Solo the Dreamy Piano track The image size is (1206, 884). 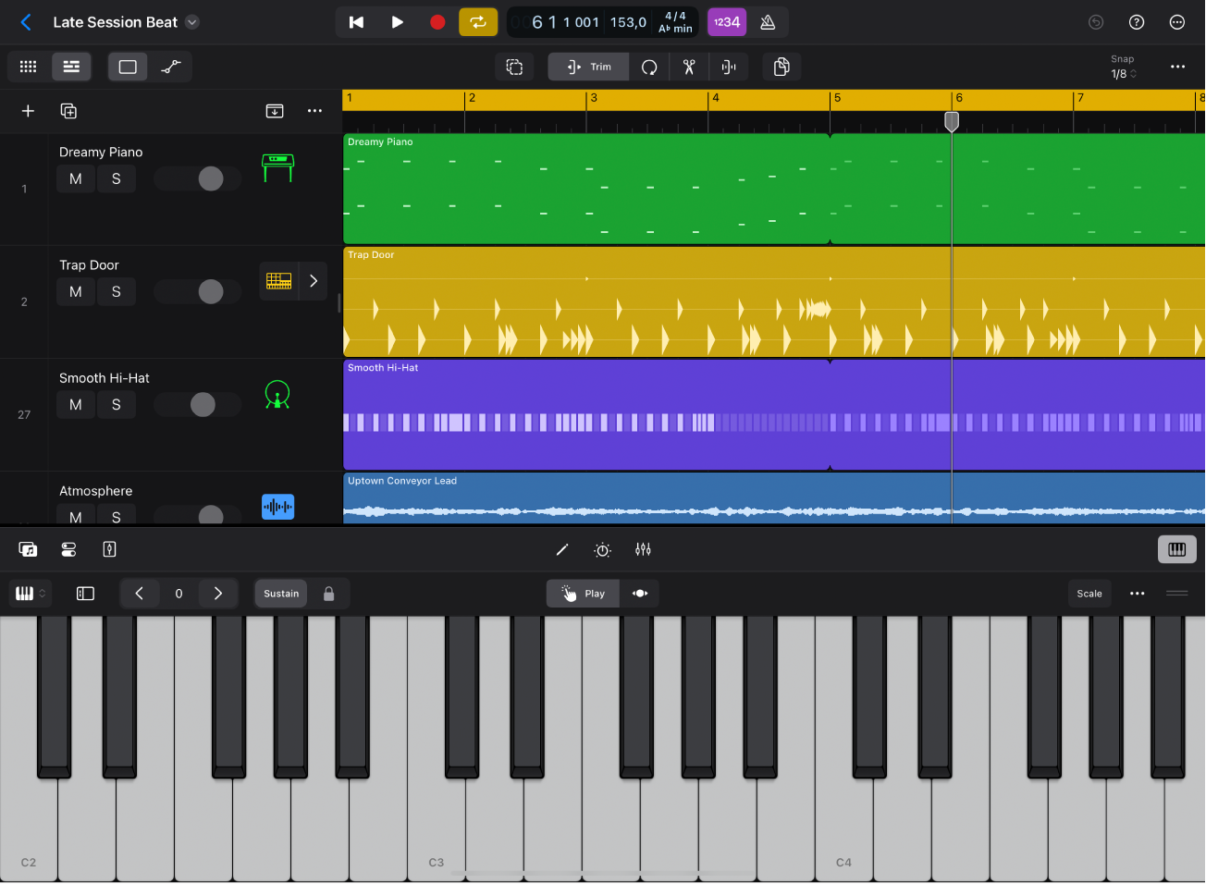(117, 178)
